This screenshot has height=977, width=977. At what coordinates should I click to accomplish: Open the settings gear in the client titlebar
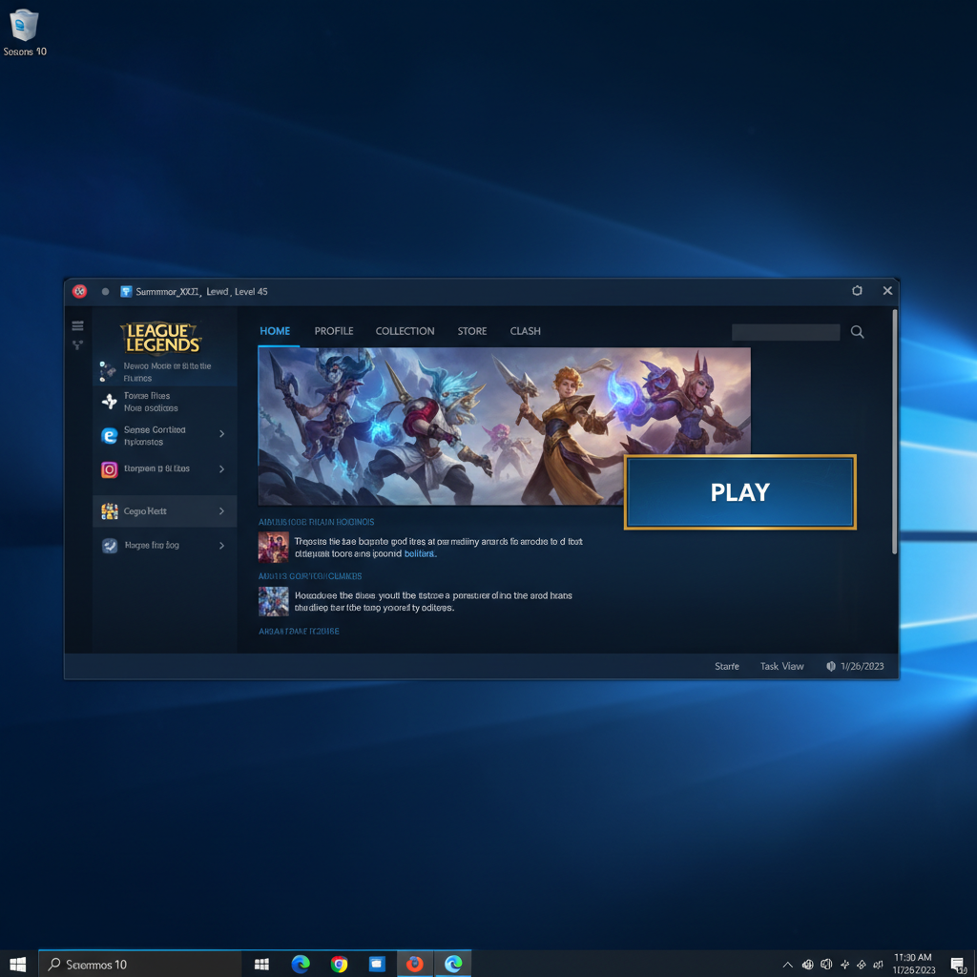(857, 290)
